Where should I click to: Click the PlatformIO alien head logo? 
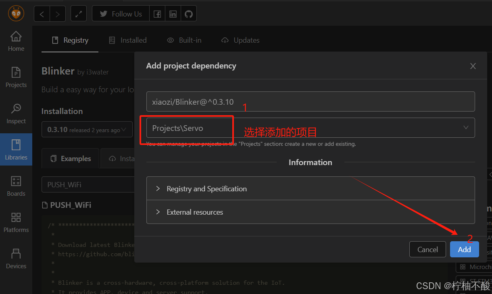[16, 14]
